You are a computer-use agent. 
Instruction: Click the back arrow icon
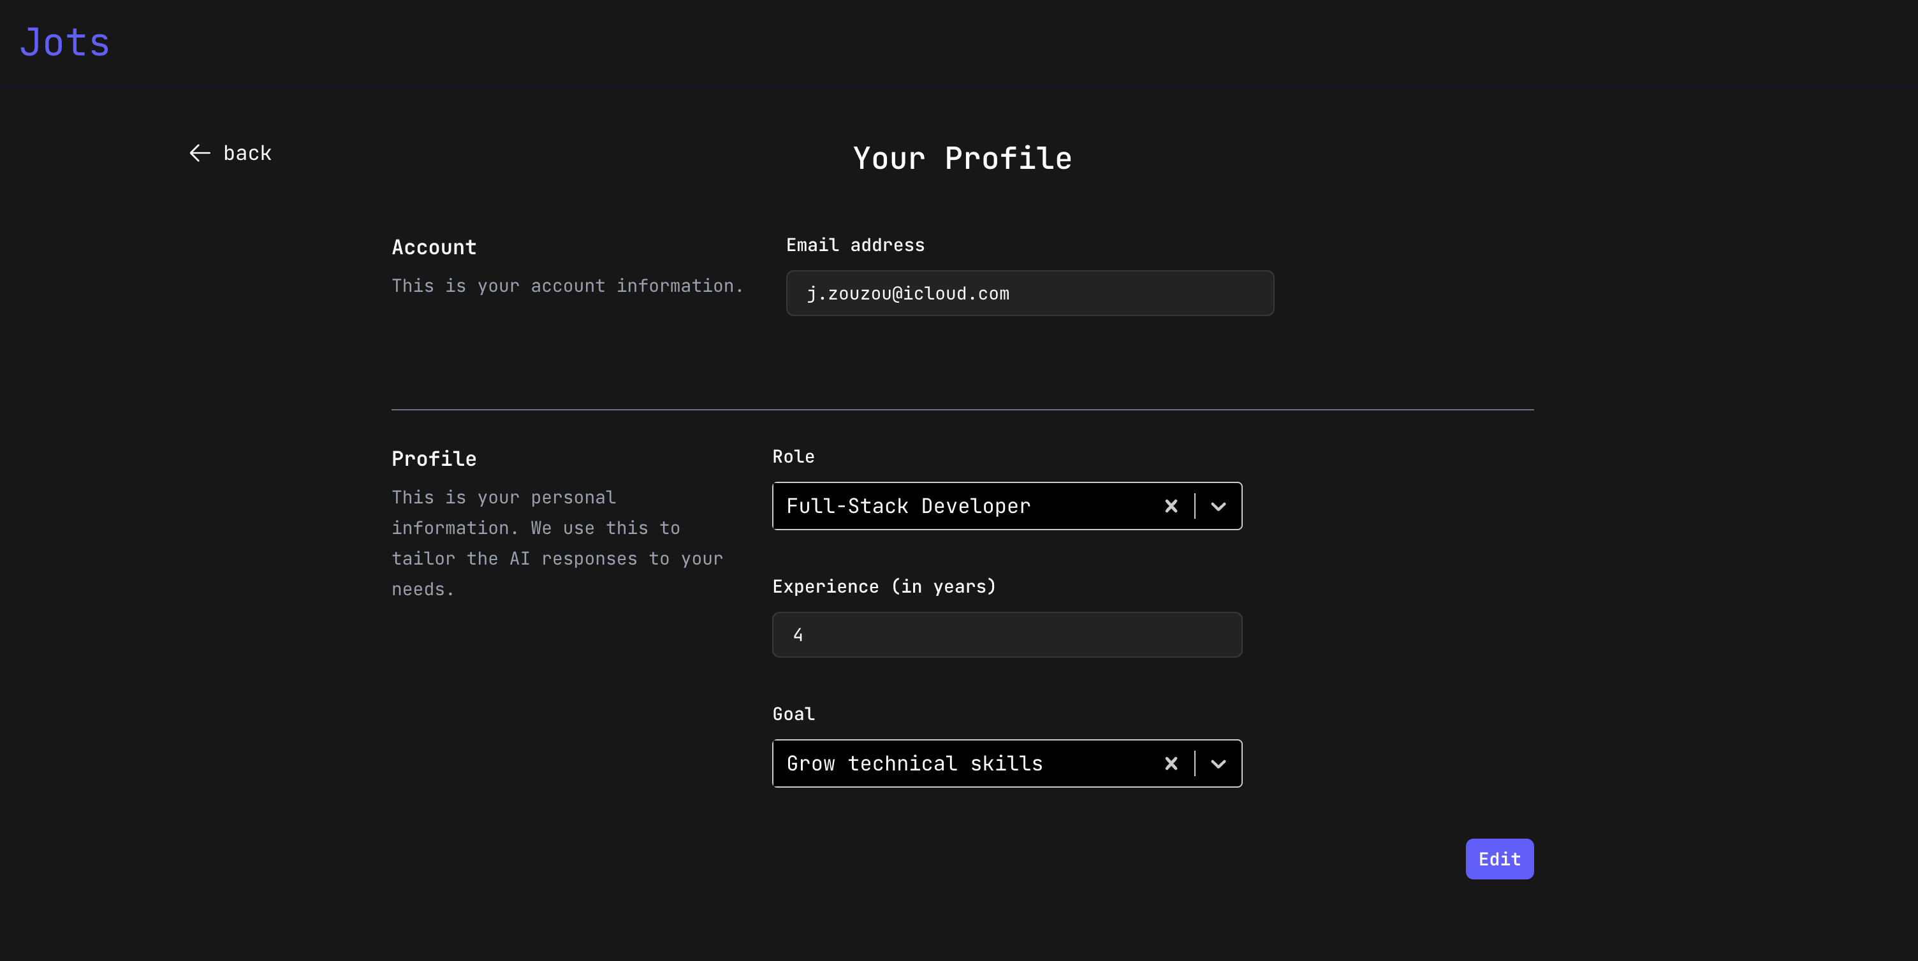click(x=200, y=154)
